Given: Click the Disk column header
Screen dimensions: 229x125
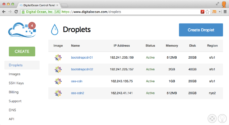Looking at the screenshot, I should coord(192,46).
